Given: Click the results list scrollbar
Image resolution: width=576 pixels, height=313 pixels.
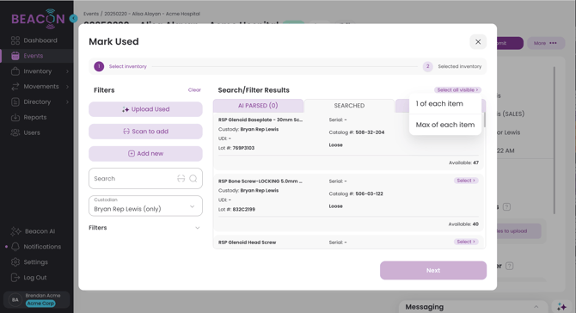Looking at the screenshot, I should click(x=485, y=120).
